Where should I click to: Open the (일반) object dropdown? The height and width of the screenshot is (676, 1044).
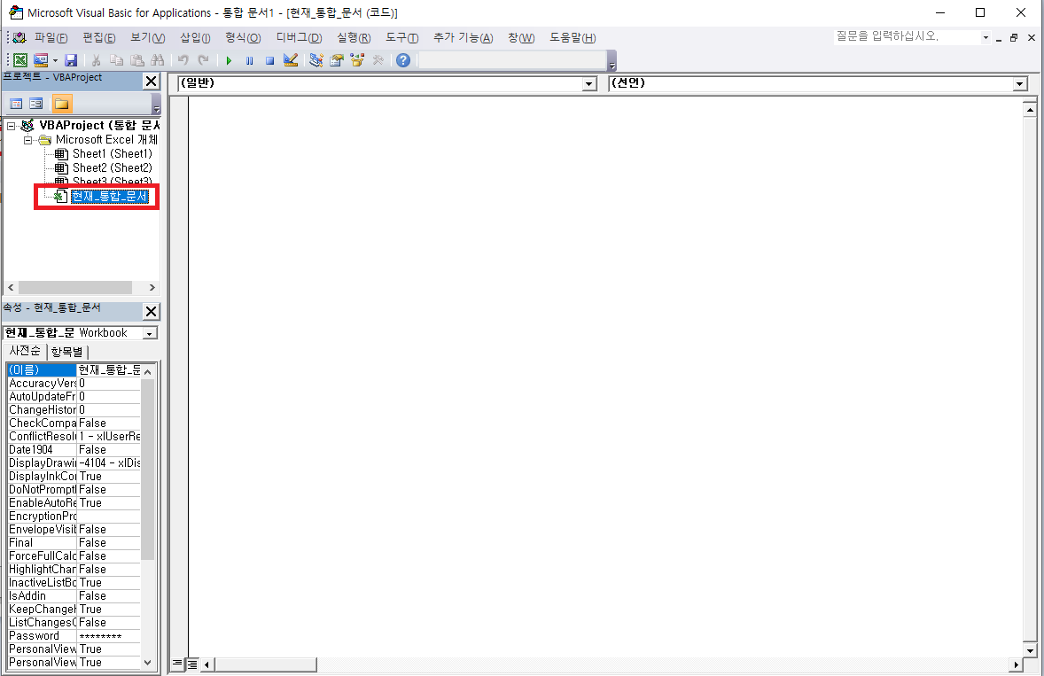[589, 84]
